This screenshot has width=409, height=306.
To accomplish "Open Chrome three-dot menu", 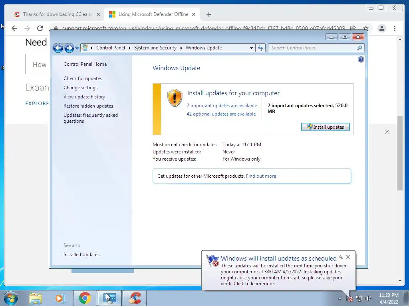I will [395, 28].
